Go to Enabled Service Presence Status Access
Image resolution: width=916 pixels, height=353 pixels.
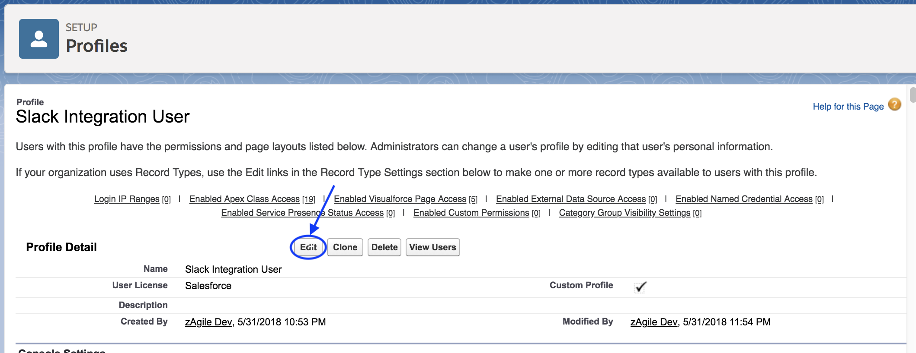click(302, 213)
